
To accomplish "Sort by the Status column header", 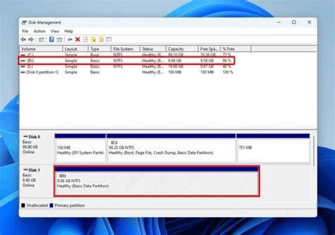I will click(153, 49).
